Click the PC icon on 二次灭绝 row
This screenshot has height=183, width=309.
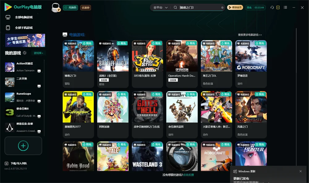tap(39, 86)
